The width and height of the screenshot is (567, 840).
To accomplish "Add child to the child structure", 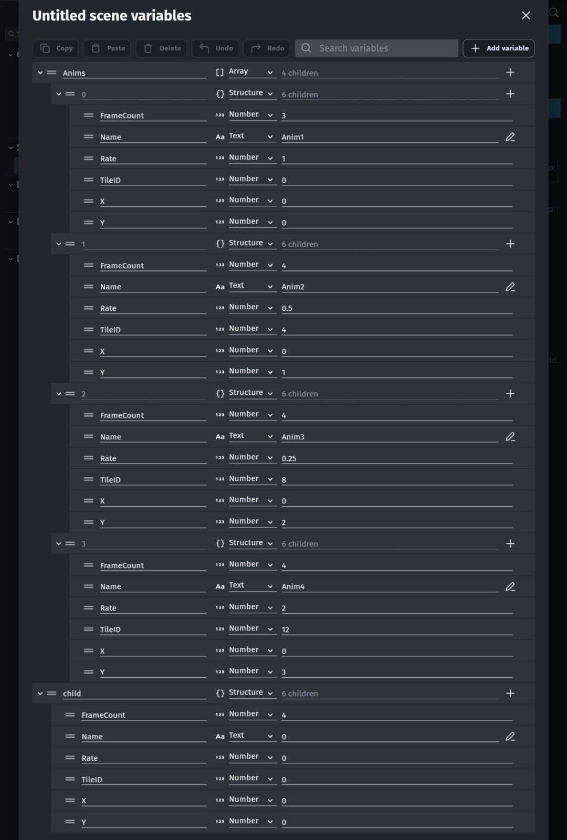I will (x=510, y=694).
